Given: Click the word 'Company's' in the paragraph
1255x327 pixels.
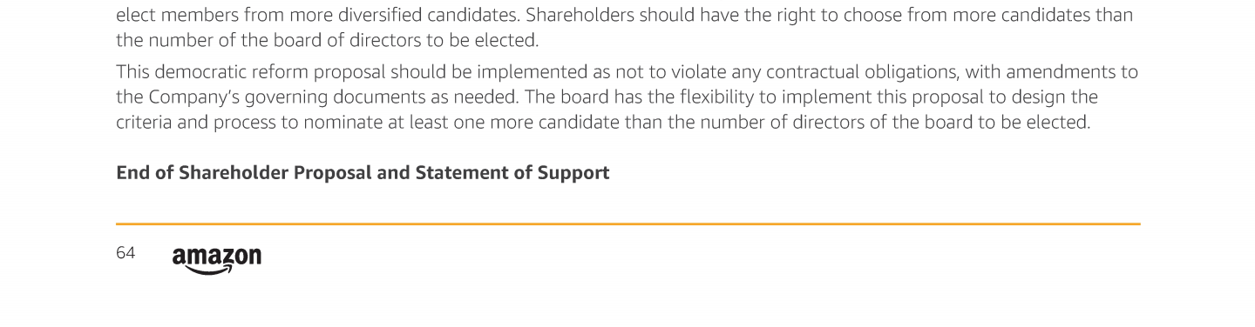Looking at the screenshot, I should tap(189, 97).
